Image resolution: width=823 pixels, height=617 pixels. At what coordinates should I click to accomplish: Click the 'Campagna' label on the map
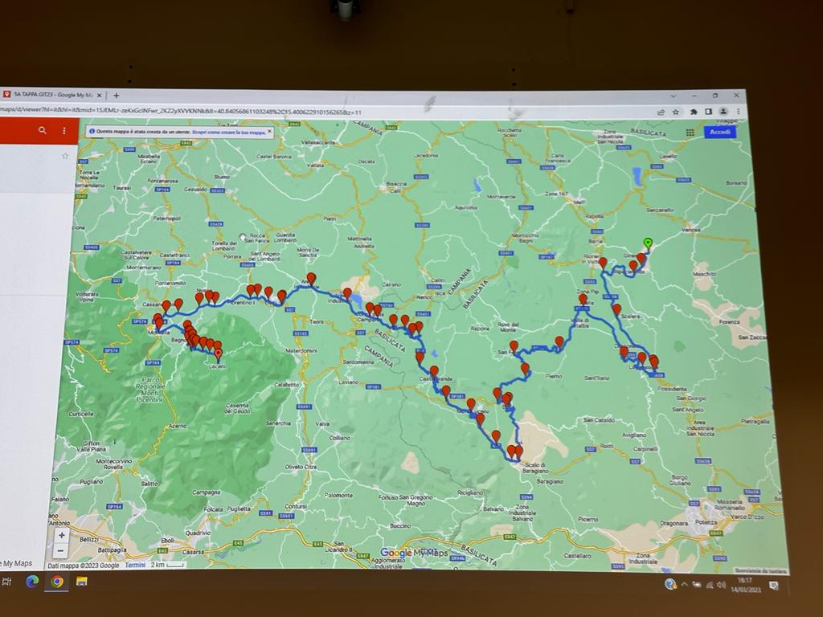click(x=207, y=492)
